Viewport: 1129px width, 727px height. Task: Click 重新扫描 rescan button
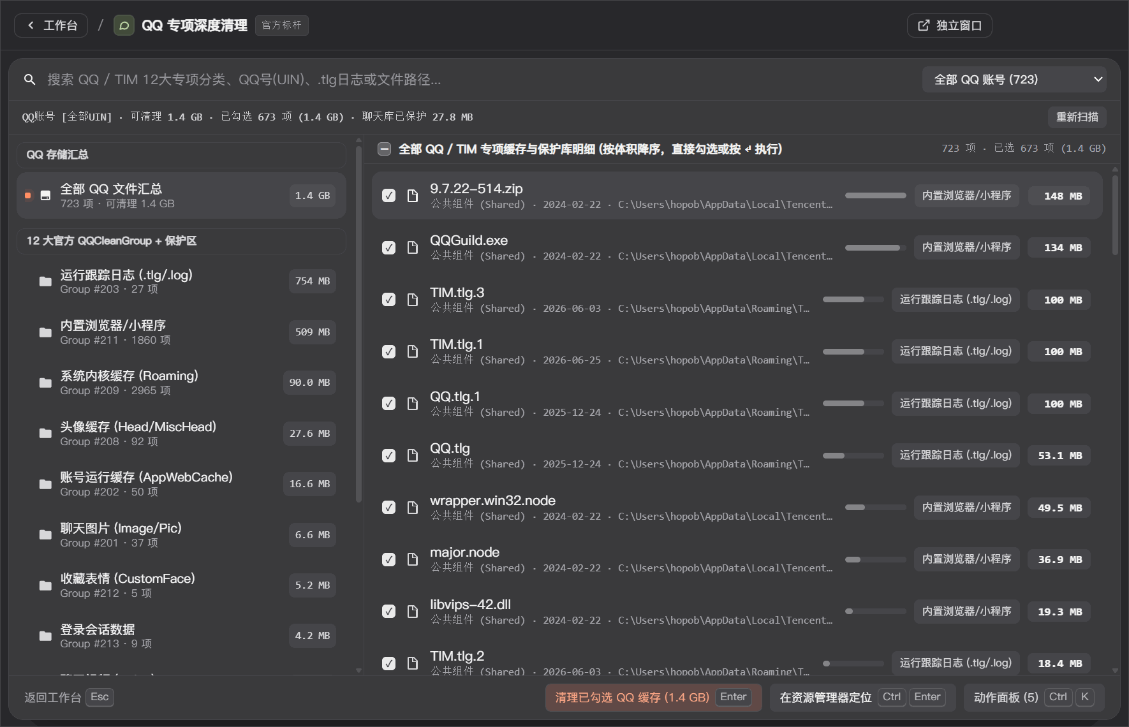pyautogui.click(x=1077, y=117)
